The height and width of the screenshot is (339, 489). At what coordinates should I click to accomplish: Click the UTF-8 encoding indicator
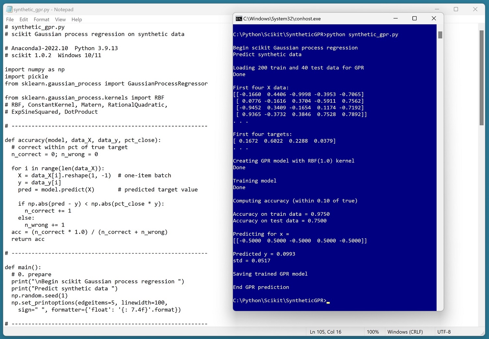pyautogui.click(x=444, y=332)
